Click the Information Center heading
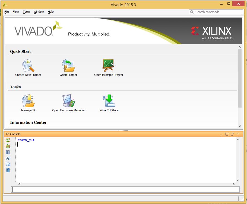The height and width of the screenshot is (204, 247). coord(28,122)
